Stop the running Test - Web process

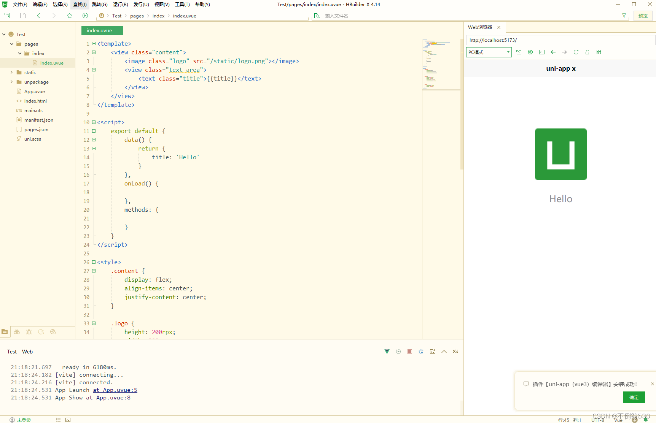[x=410, y=352]
